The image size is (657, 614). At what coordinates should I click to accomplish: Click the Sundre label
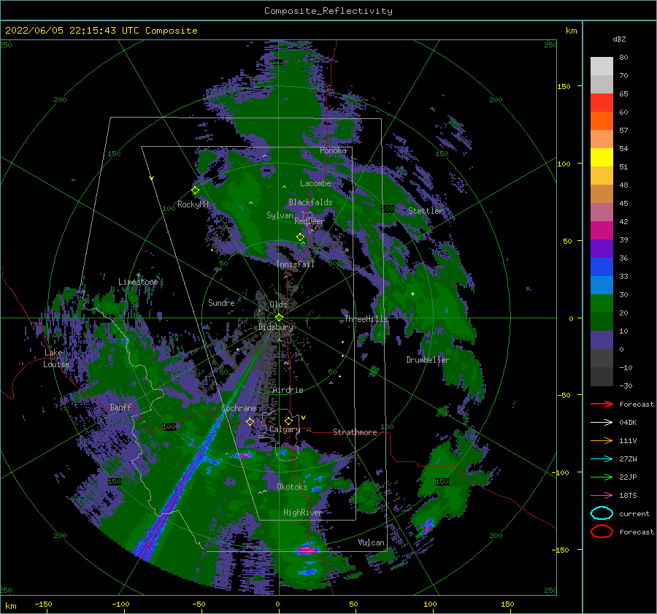(x=221, y=302)
